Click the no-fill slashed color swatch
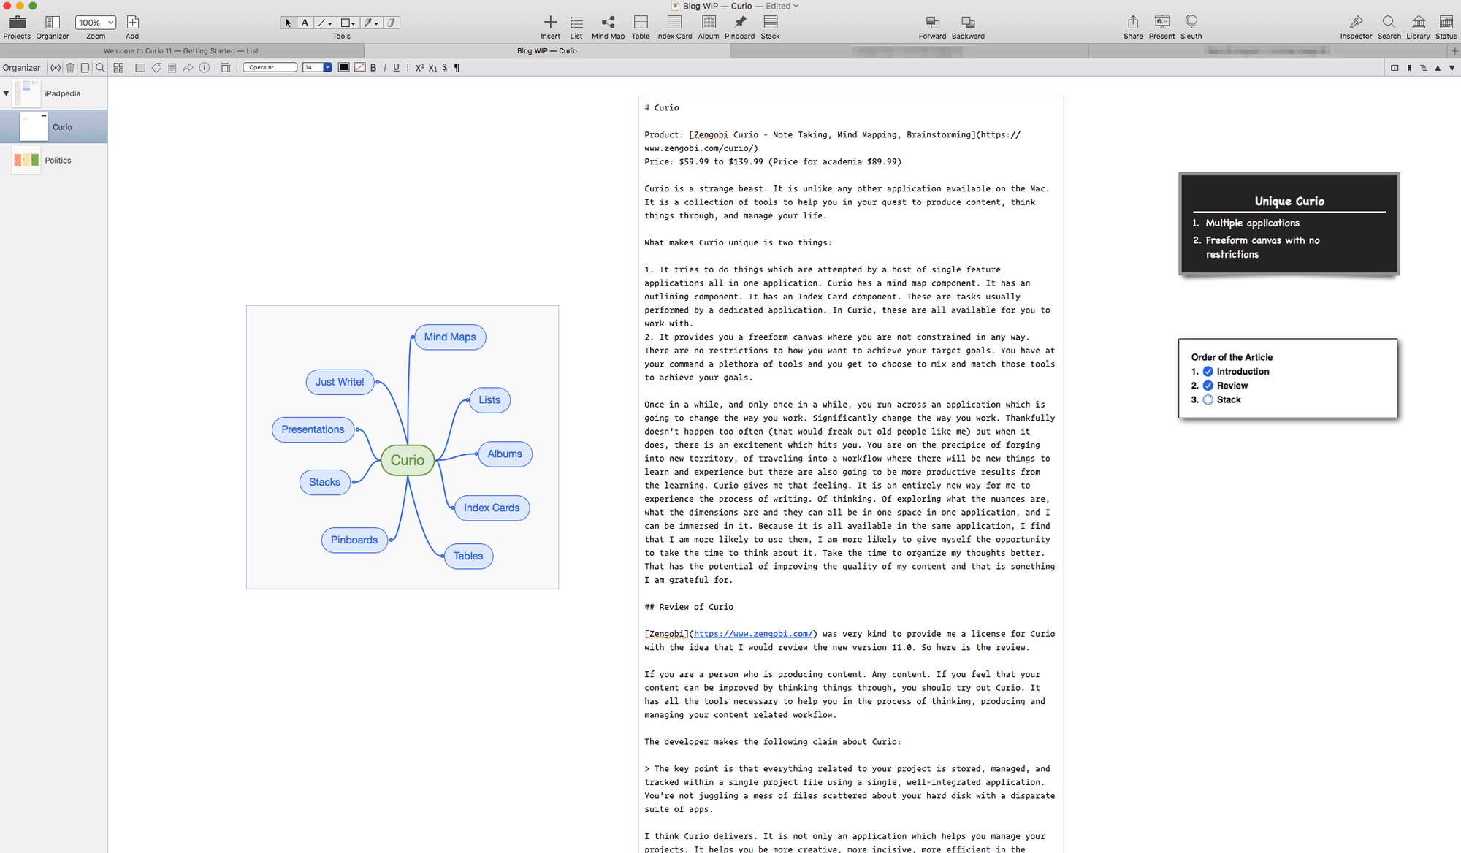The image size is (1461, 853). 359,68
